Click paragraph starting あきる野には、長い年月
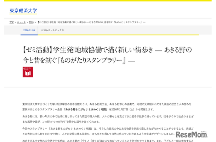 pyautogui.click(x=108, y=119)
